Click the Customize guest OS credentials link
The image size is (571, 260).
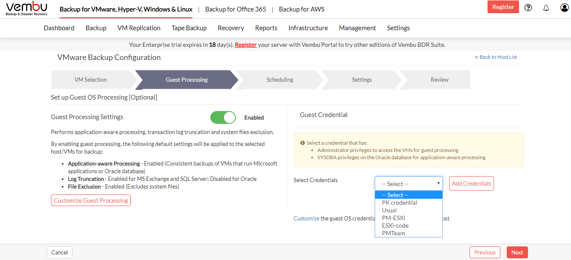[x=306, y=218]
